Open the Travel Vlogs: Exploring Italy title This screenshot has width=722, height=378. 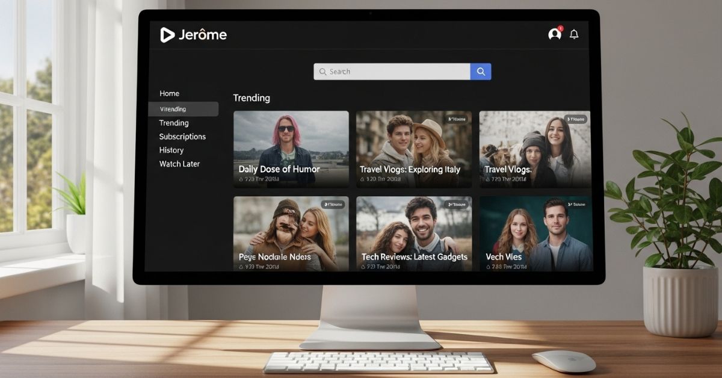click(410, 170)
